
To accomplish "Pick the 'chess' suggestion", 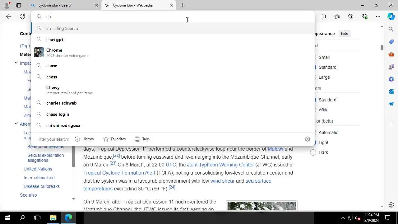I will point(173,77).
